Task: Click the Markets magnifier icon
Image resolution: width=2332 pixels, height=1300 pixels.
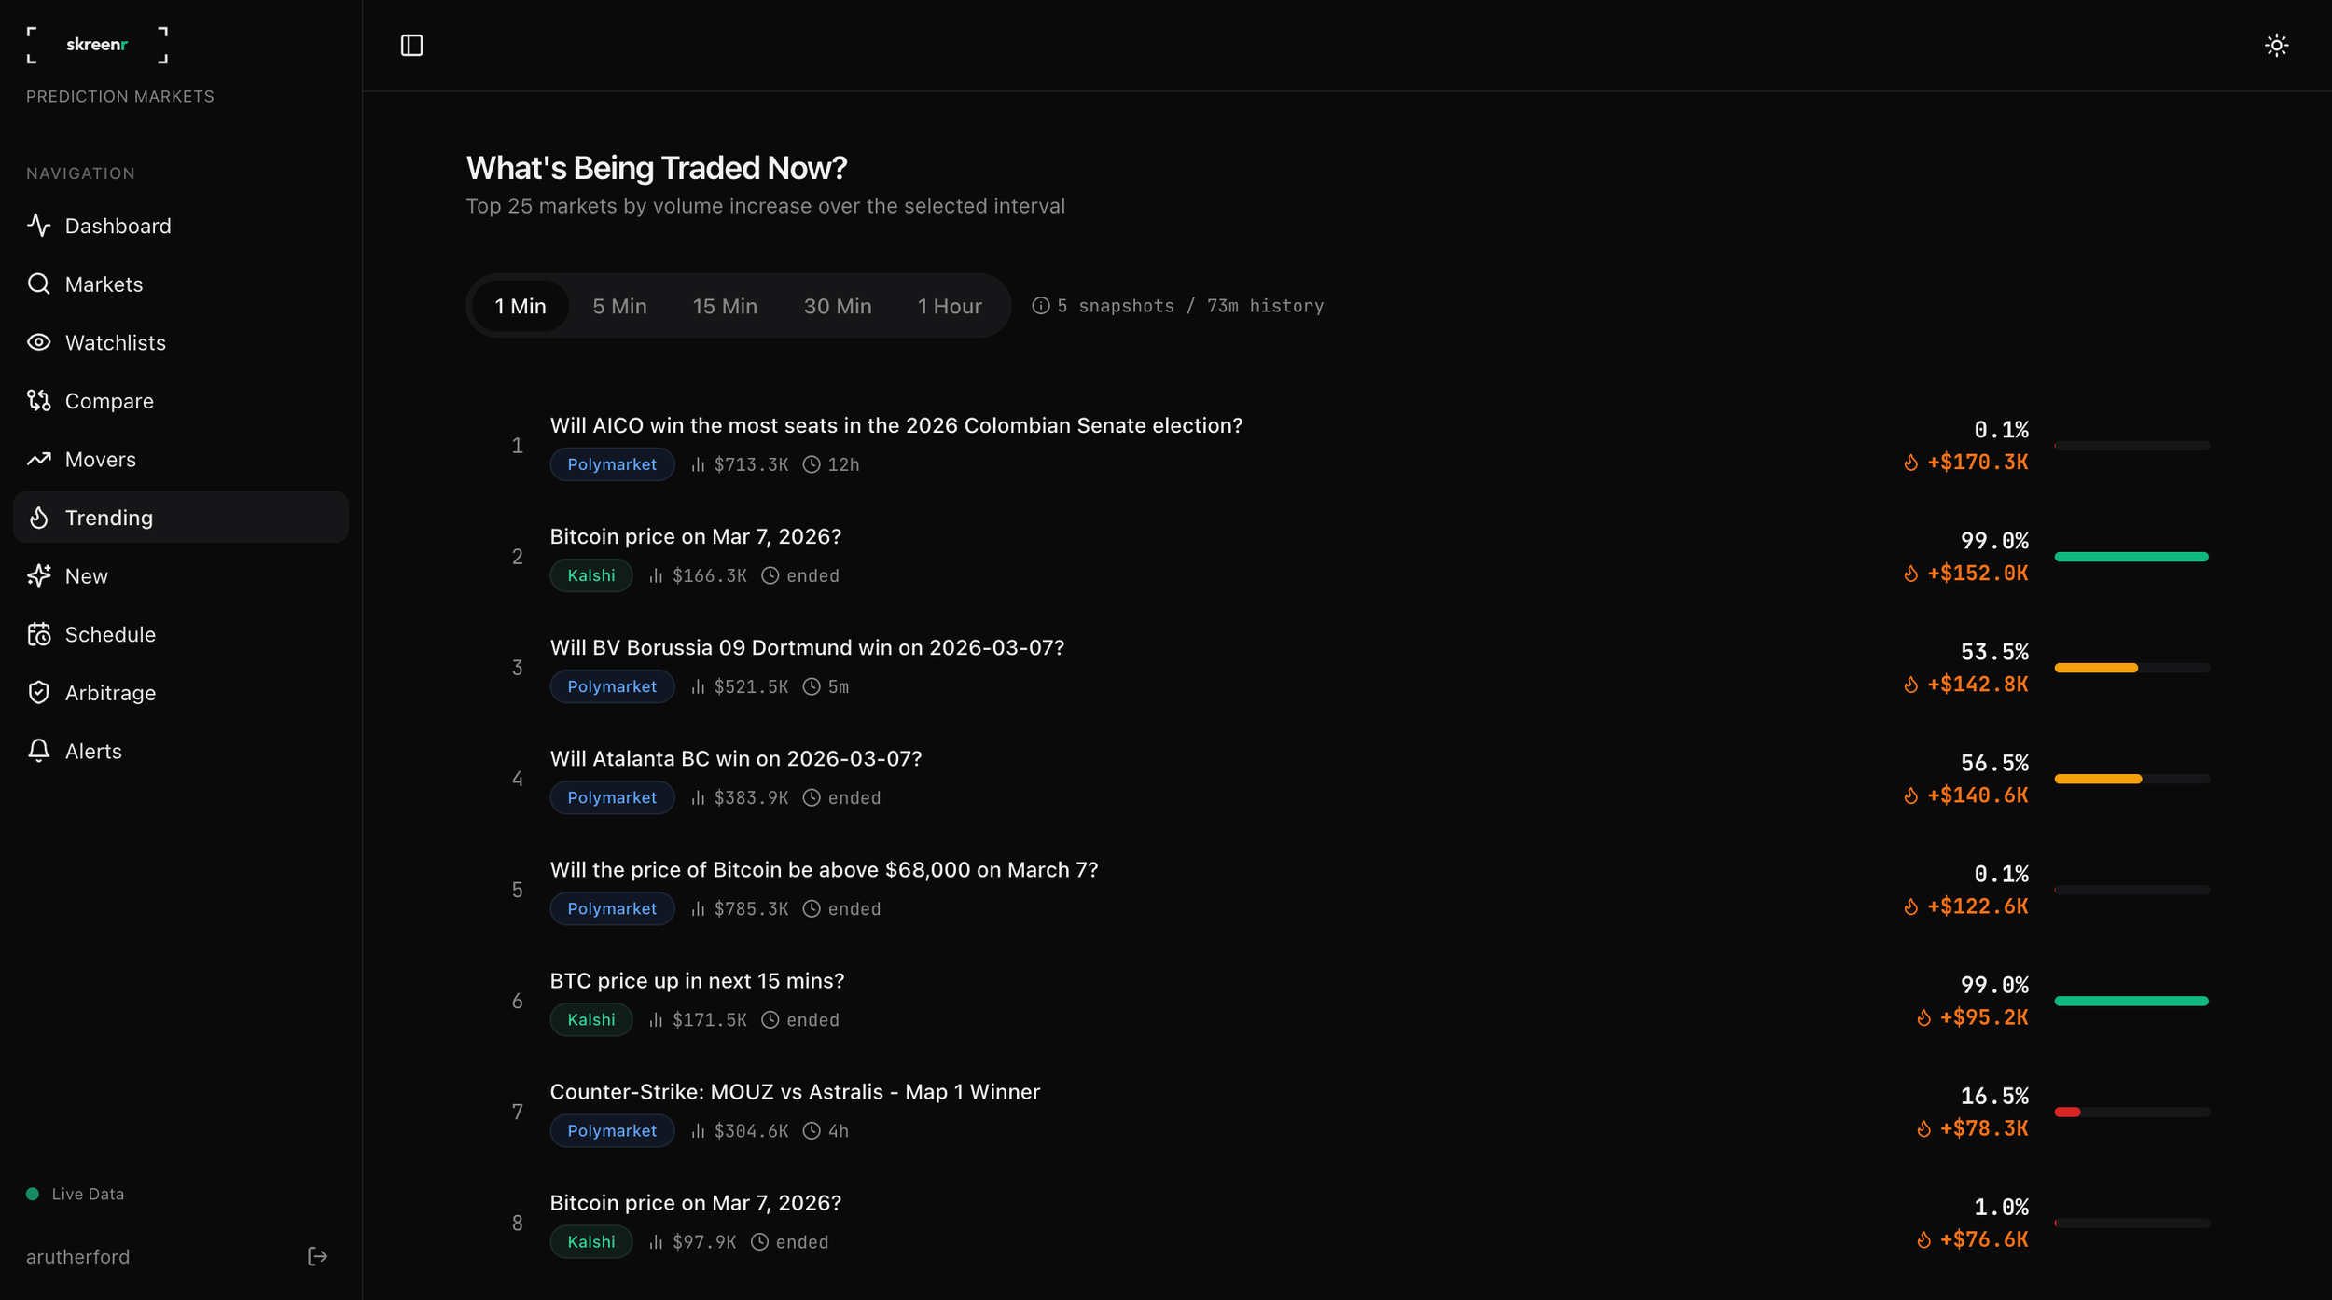Action: (x=38, y=284)
